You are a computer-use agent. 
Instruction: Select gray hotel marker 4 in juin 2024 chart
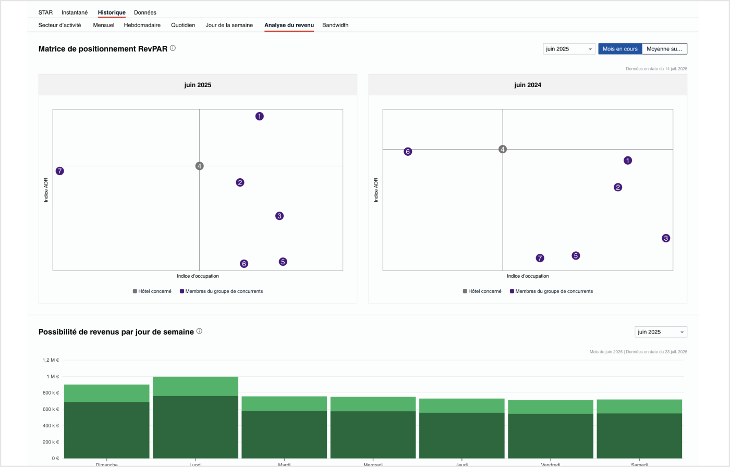pyautogui.click(x=503, y=149)
